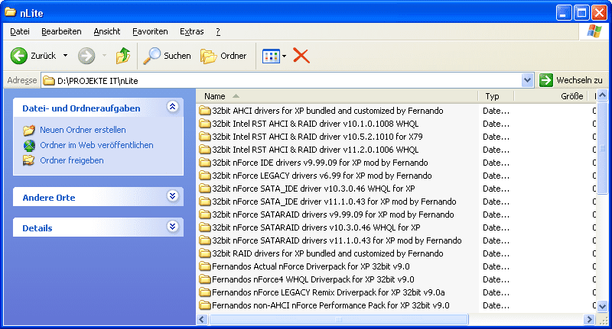This screenshot has width=612, height=329.
Task: Select folder icon of Intel RST v10.1.0.1008 WHQL
Action: 204,124
